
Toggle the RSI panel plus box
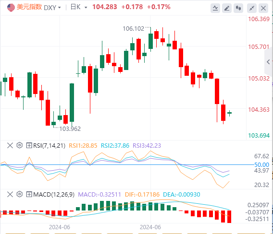[29, 145]
